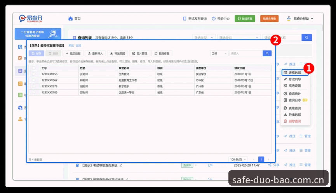Click pencil icon beside 【演示】考试等级查询系统

pyautogui.click(x=121, y=165)
